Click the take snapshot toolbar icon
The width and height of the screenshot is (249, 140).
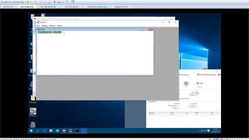tap(41, 2)
